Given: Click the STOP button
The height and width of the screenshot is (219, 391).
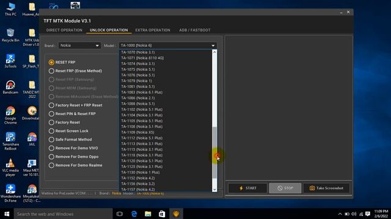Looking at the screenshot, I should click(x=285, y=188).
